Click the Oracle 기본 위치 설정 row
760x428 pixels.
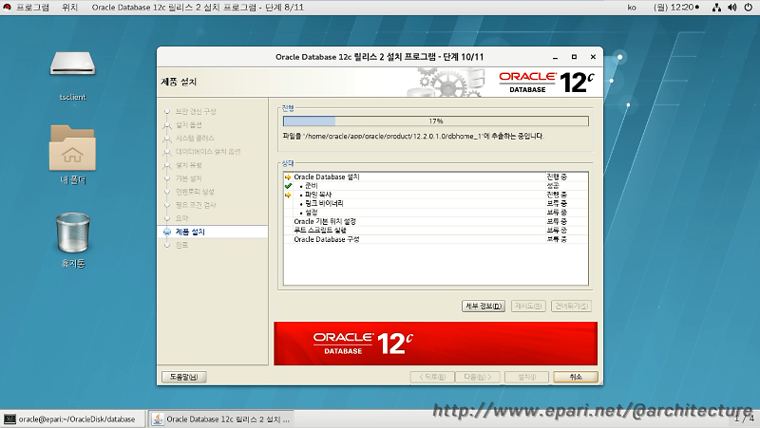pos(436,221)
